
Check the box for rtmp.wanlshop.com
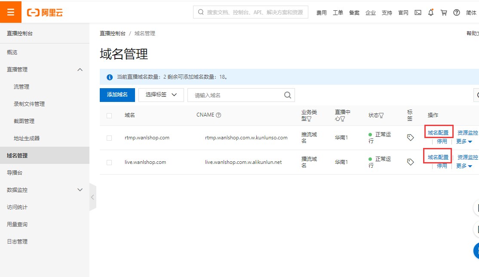[x=109, y=138]
